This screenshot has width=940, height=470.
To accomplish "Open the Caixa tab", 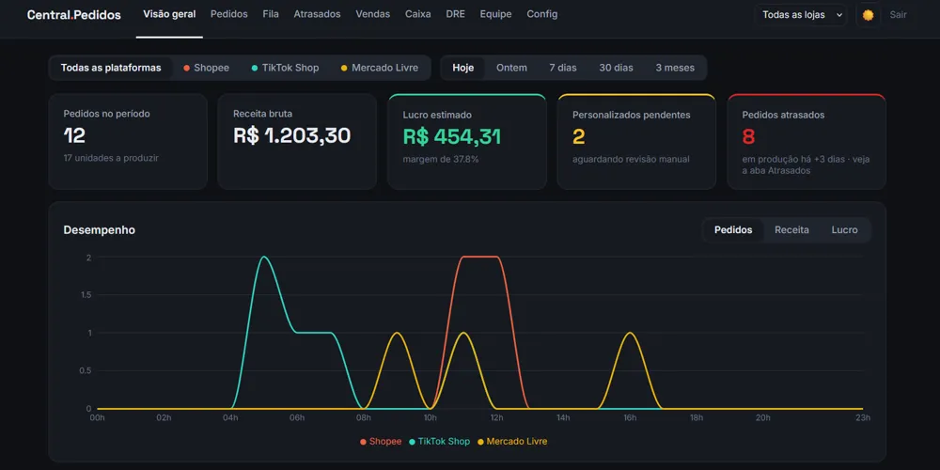I will (418, 14).
